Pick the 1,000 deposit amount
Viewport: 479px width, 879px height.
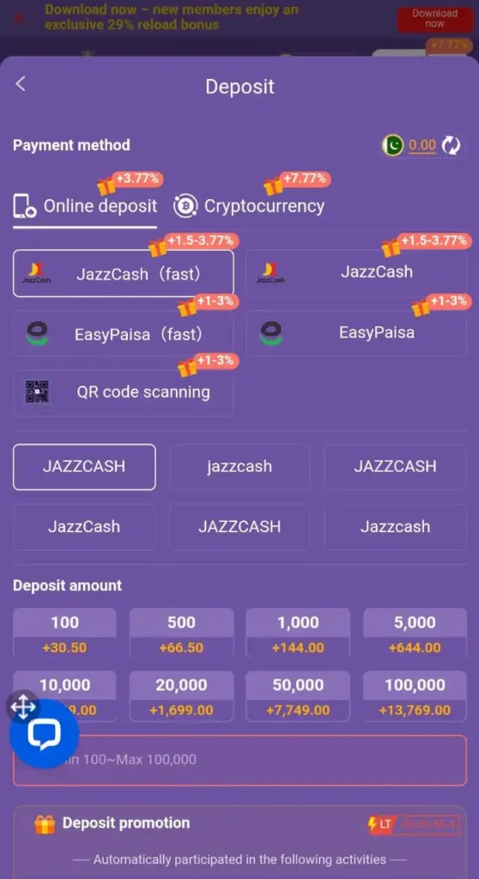pos(298,633)
